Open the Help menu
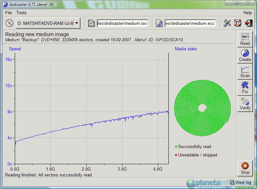Image resolution: width=257 pixels, height=189 pixels. pos(248,13)
